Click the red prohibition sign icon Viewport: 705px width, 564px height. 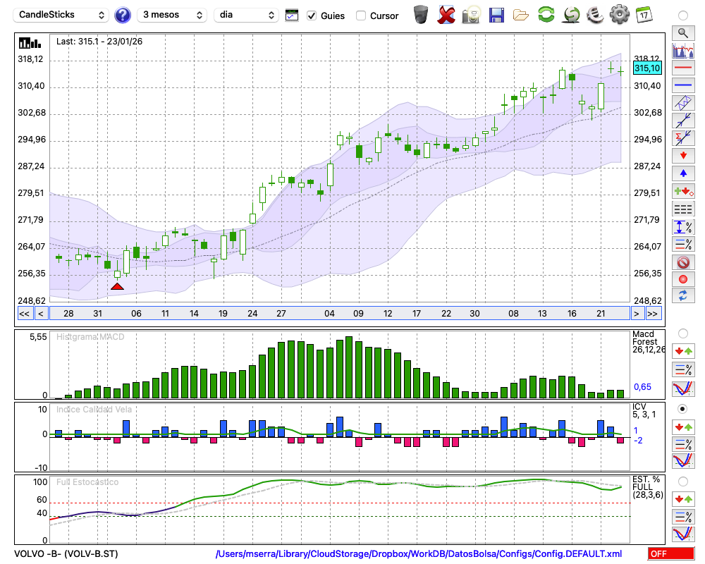[x=682, y=262]
